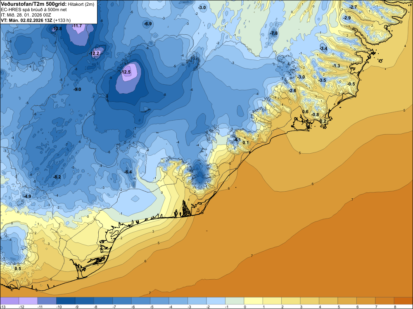Pick legend swatch between 2 and 3
The width and height of the screenshot is (413, 309).
[291, 301]
